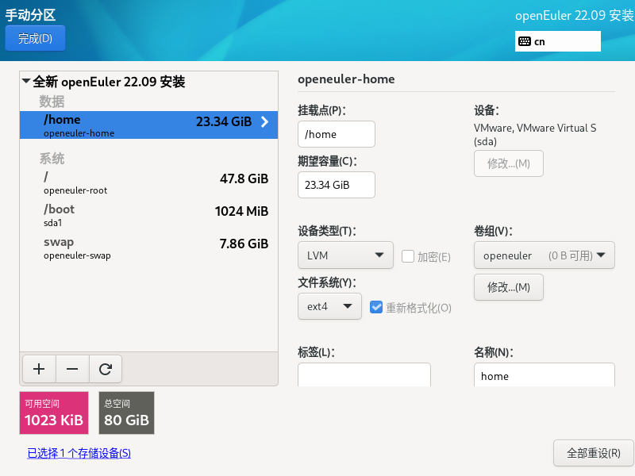Click the 完成(D) done button
This screenshot has width=635, height=476.
(x=35, y=38)
